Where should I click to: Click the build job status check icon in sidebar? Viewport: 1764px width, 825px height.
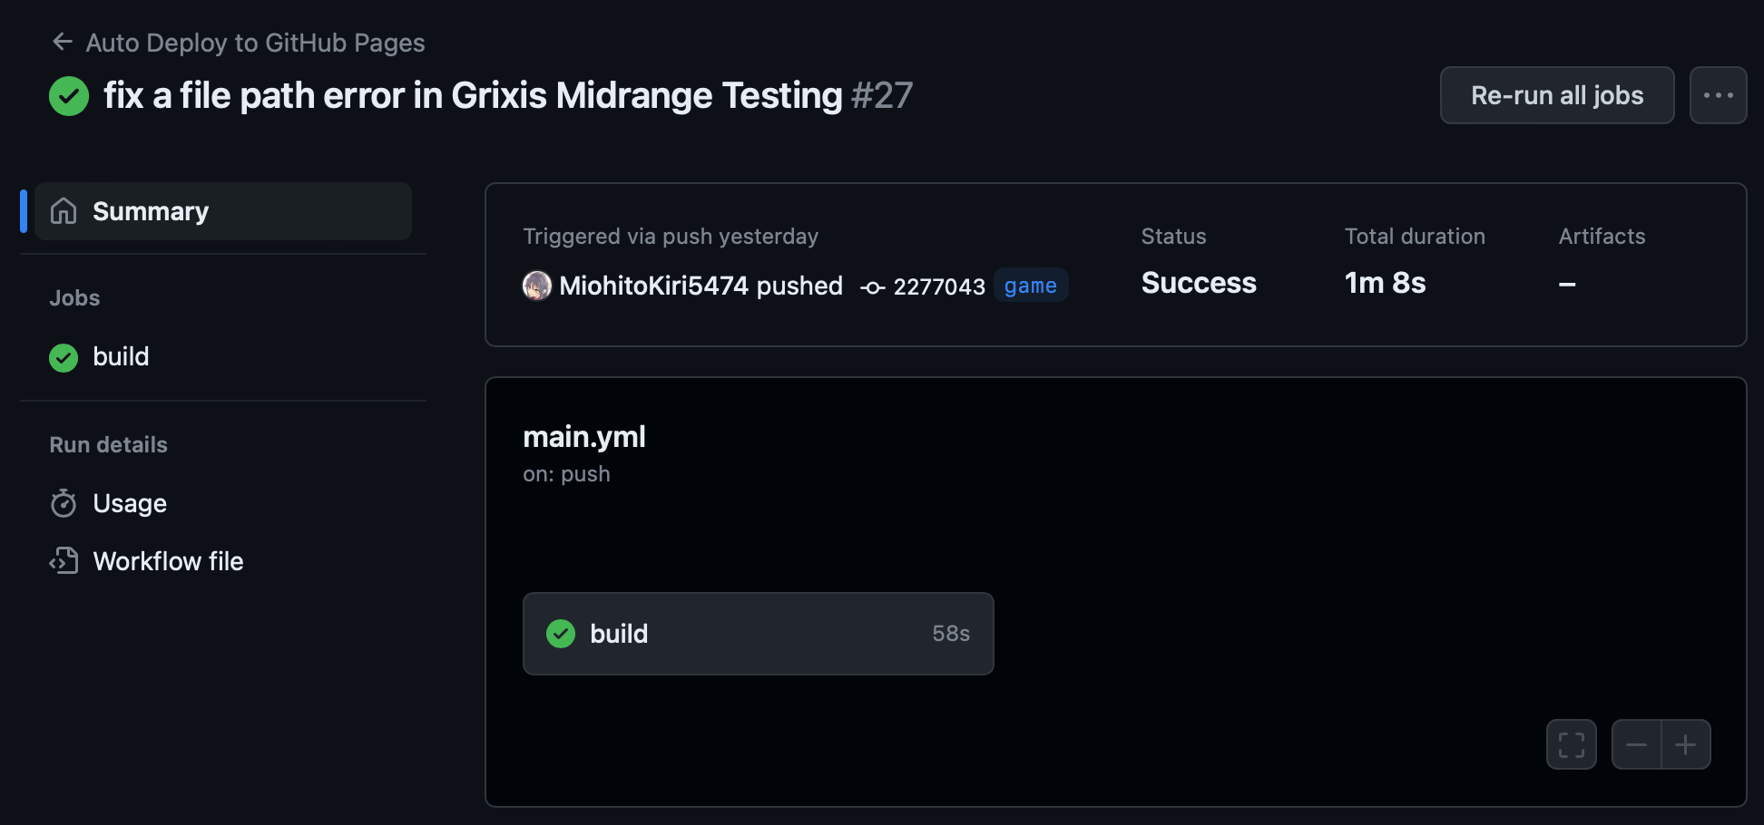tap(64, 358)
